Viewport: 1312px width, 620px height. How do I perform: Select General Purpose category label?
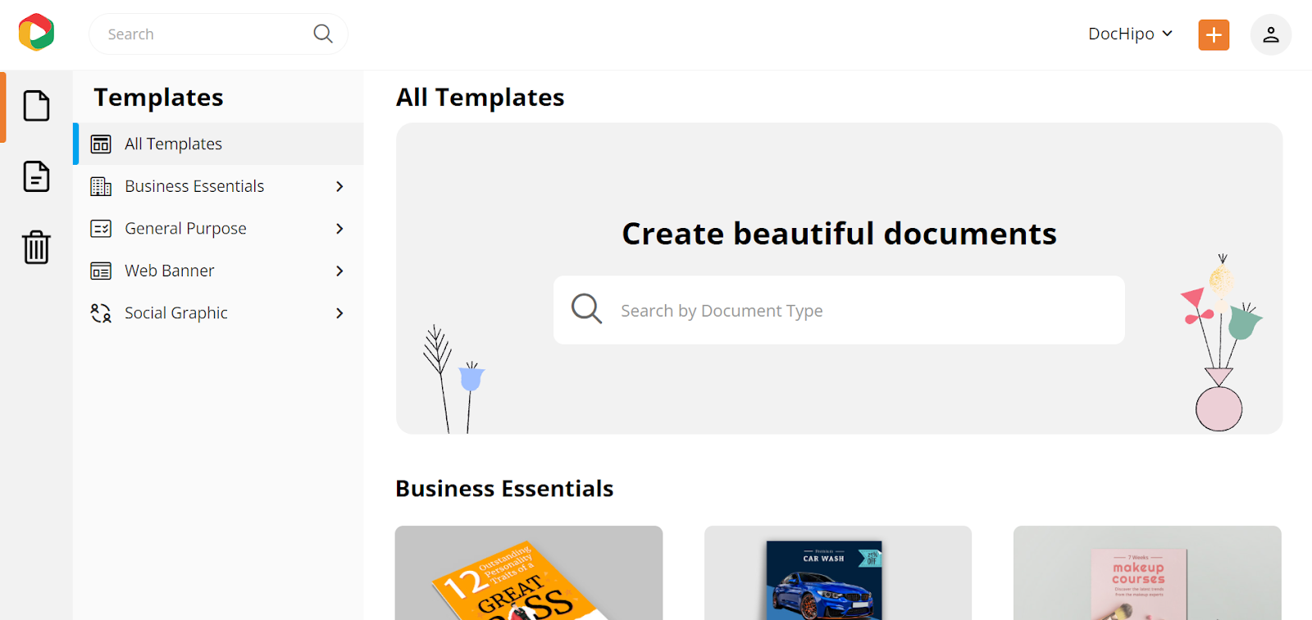point(185,229)
